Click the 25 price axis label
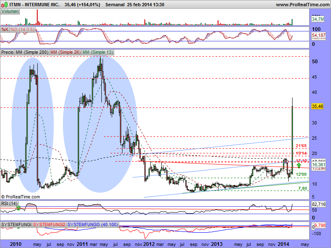Image resolution: width=331 pixels, height=248 pixels. [x=314, y=138]
